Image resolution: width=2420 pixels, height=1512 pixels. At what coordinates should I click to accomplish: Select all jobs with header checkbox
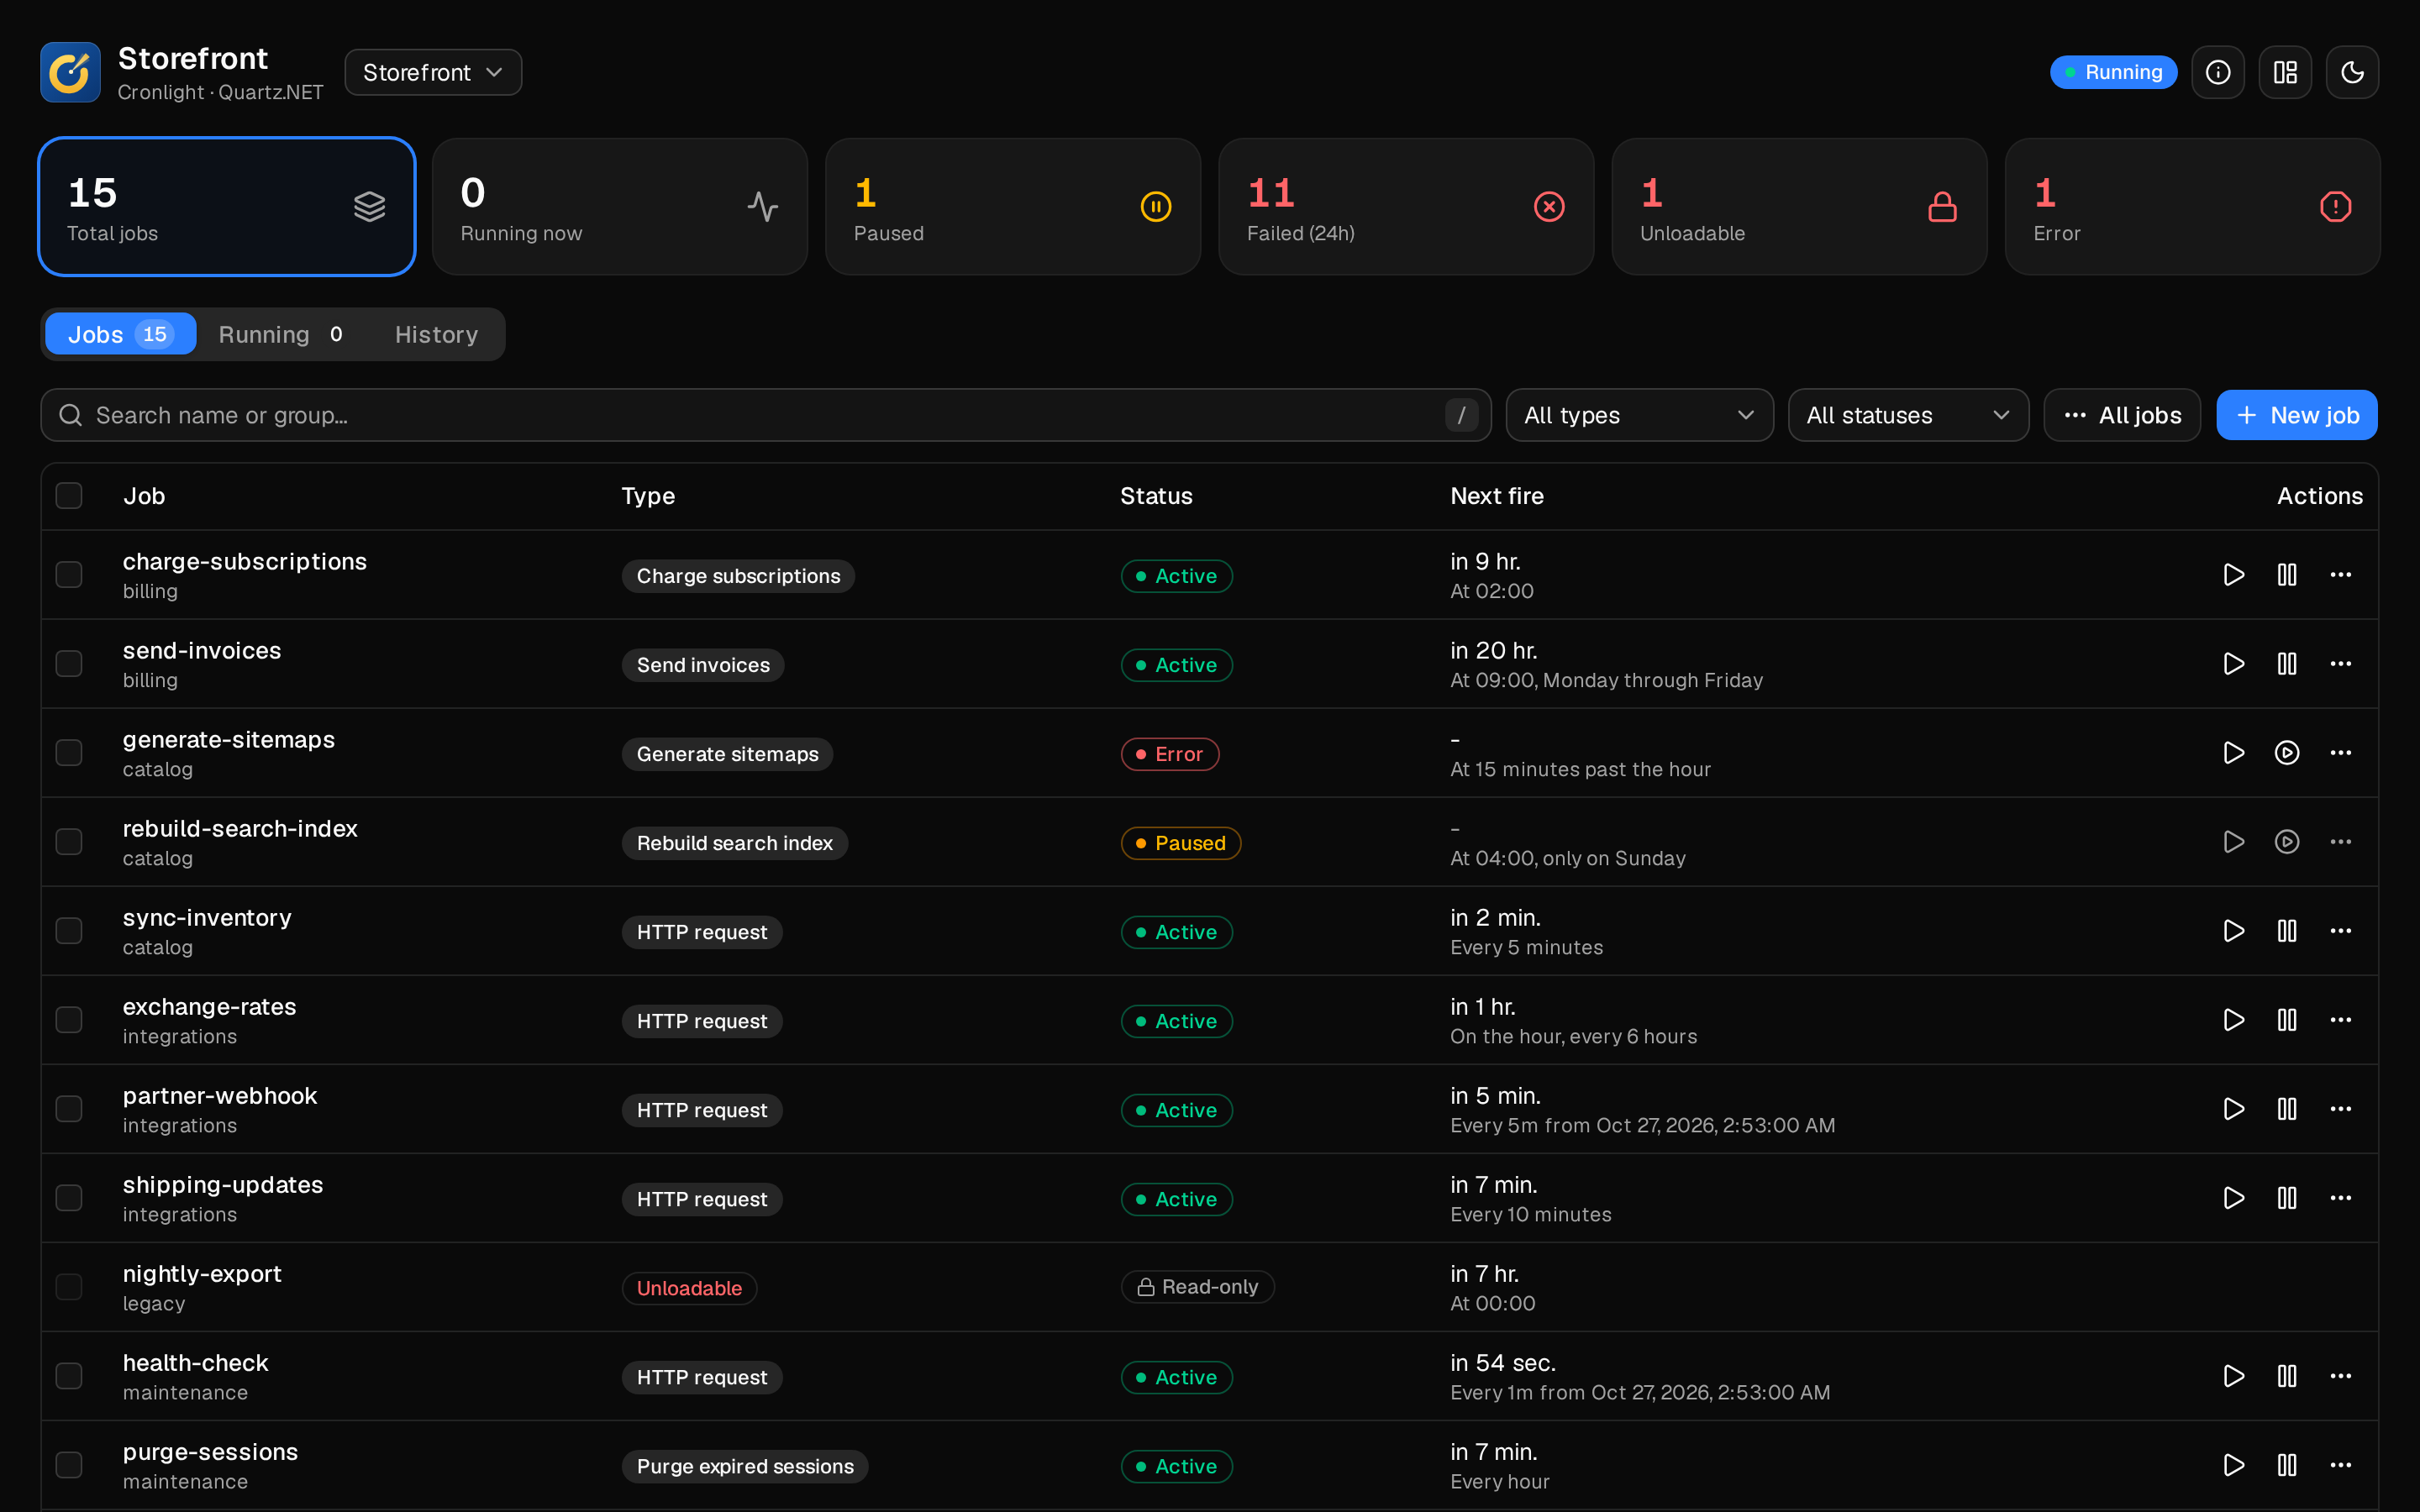(69, 496)
